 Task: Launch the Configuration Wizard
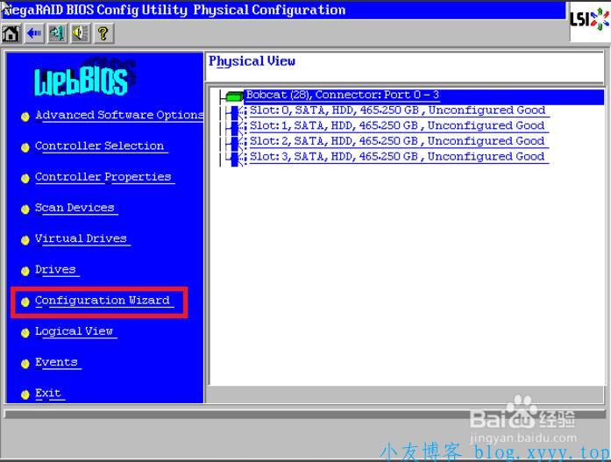point(103,301)
